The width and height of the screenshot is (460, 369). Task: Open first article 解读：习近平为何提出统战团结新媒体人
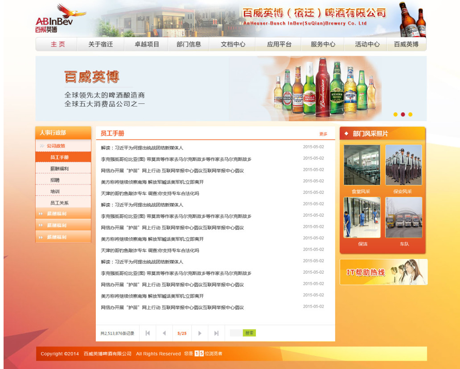point(142,148)
